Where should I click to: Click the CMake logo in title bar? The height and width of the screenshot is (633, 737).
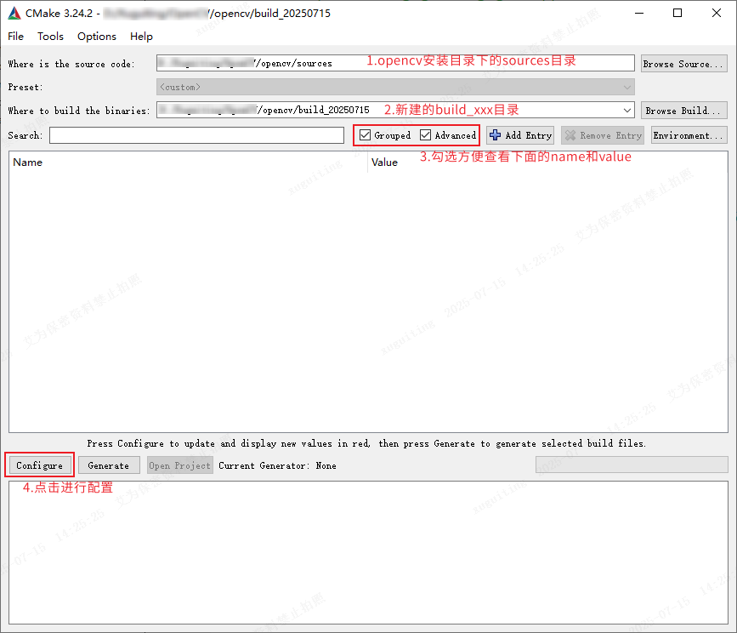[14, 13]
